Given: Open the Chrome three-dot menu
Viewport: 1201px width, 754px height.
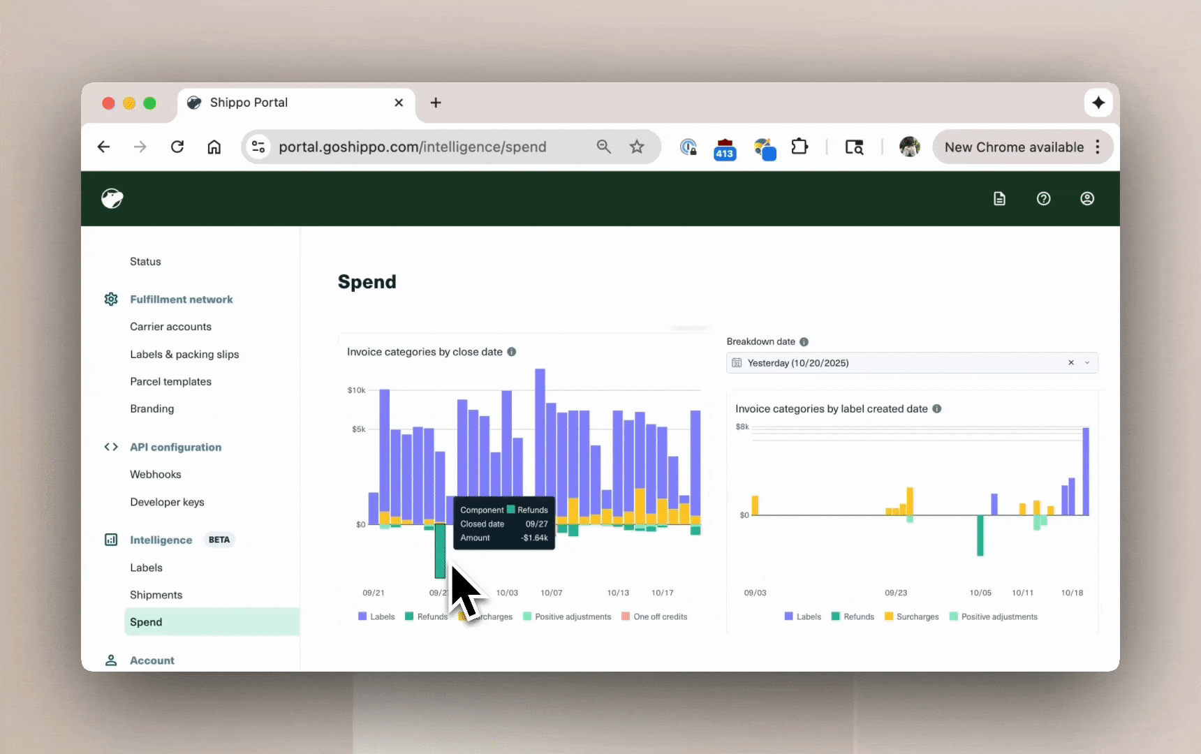Looking at the screenshot, I should point(1098,147).
